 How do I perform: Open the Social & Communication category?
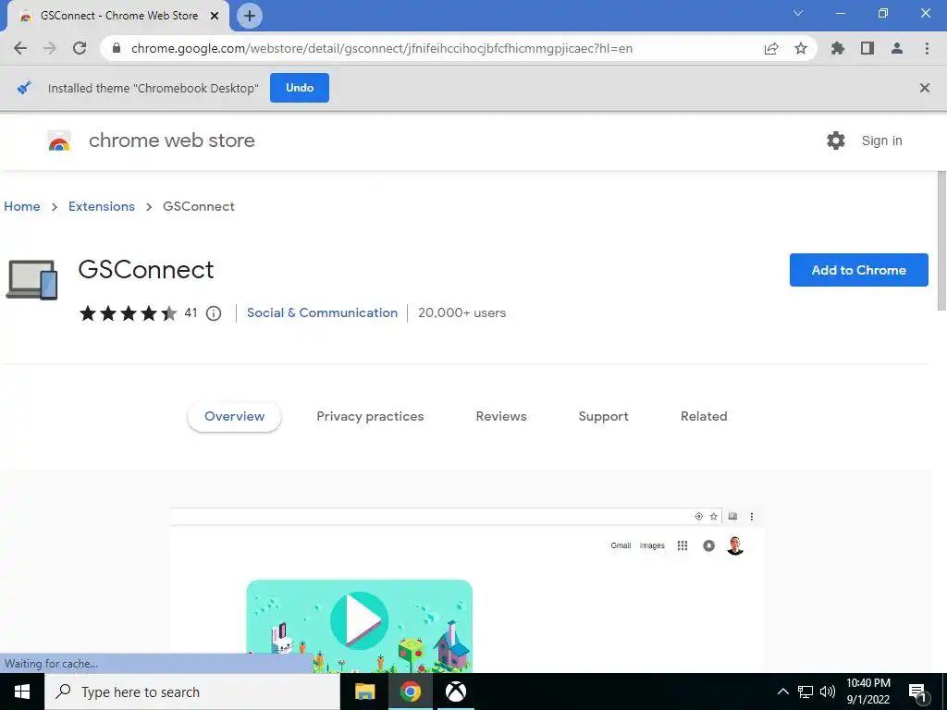pos(322,312)
